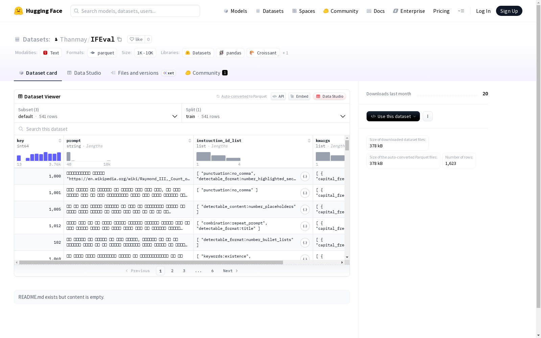Select the Datasets library tag
Screen dimensions: 541x338
[198, 53]
